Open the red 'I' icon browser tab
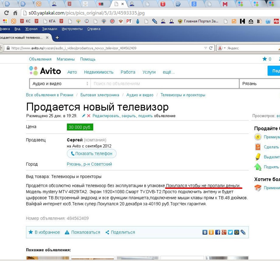The image size is (280, 274). pos(163,4)
